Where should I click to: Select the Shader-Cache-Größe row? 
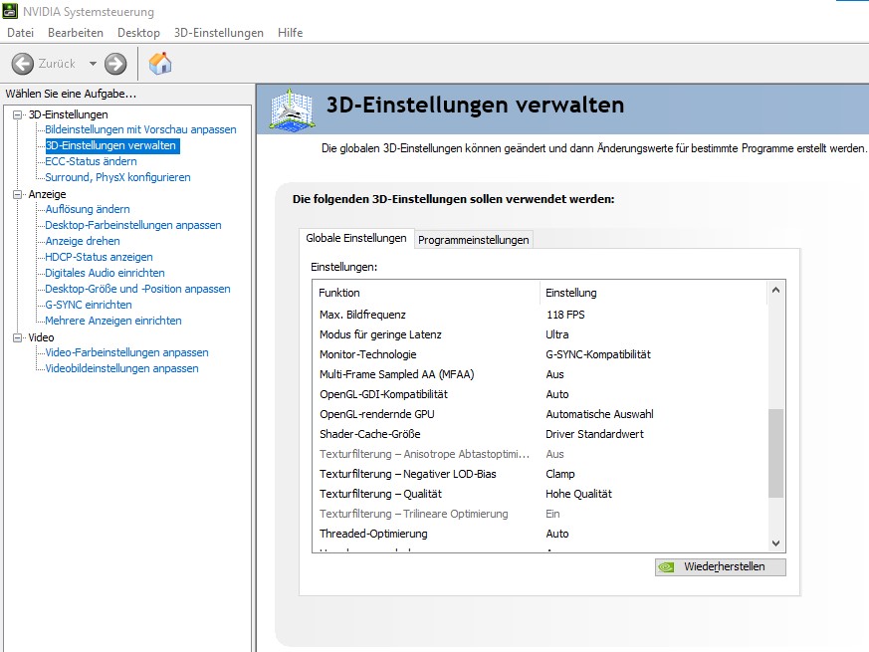(541, 435)
